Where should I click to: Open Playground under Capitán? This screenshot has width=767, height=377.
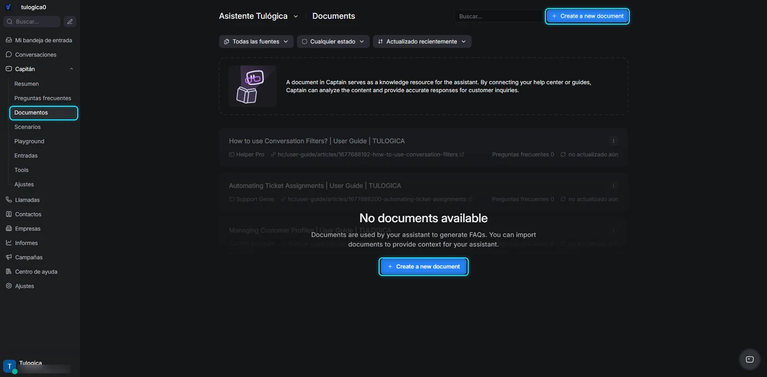29,141
